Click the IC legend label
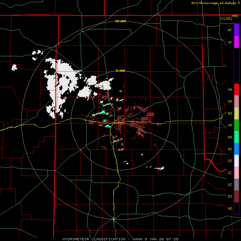This screenshot has width=241, height=241. (230, 173)
